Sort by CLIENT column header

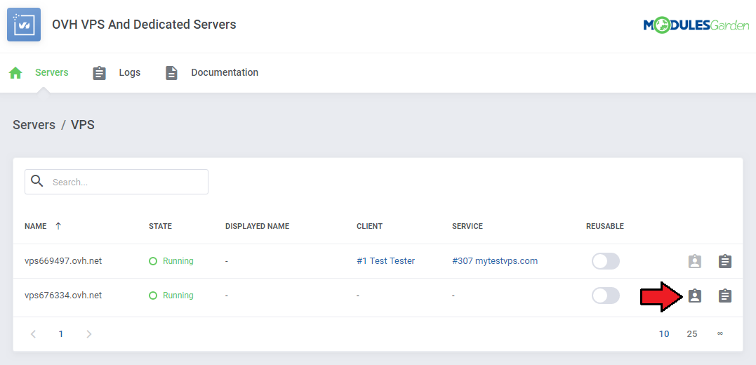tap(369, 226)
